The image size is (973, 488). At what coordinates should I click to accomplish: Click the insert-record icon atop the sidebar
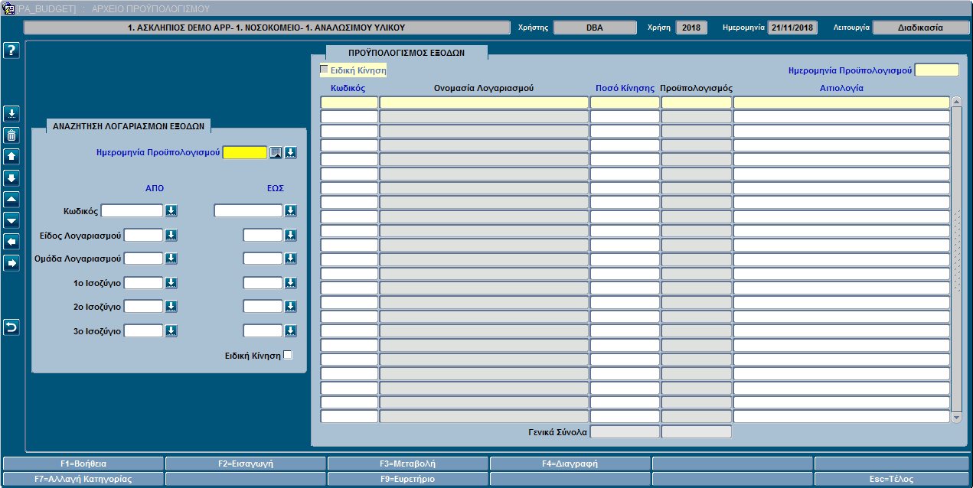tap(11, 114)
